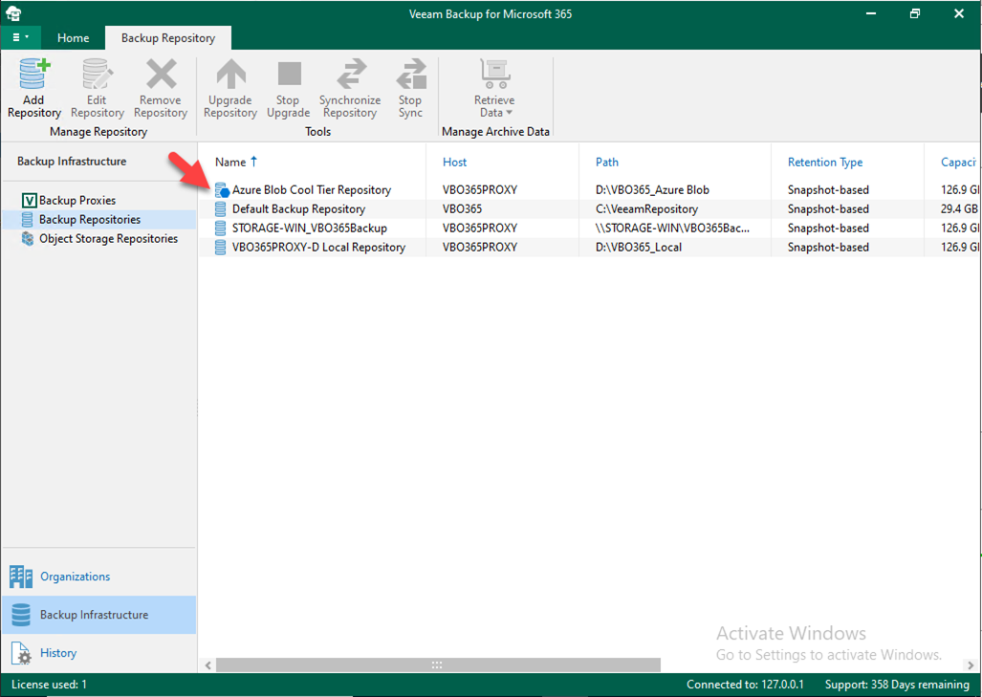
Task: Minimize the Veeam Backup window
Action: (x=870, y=13)
